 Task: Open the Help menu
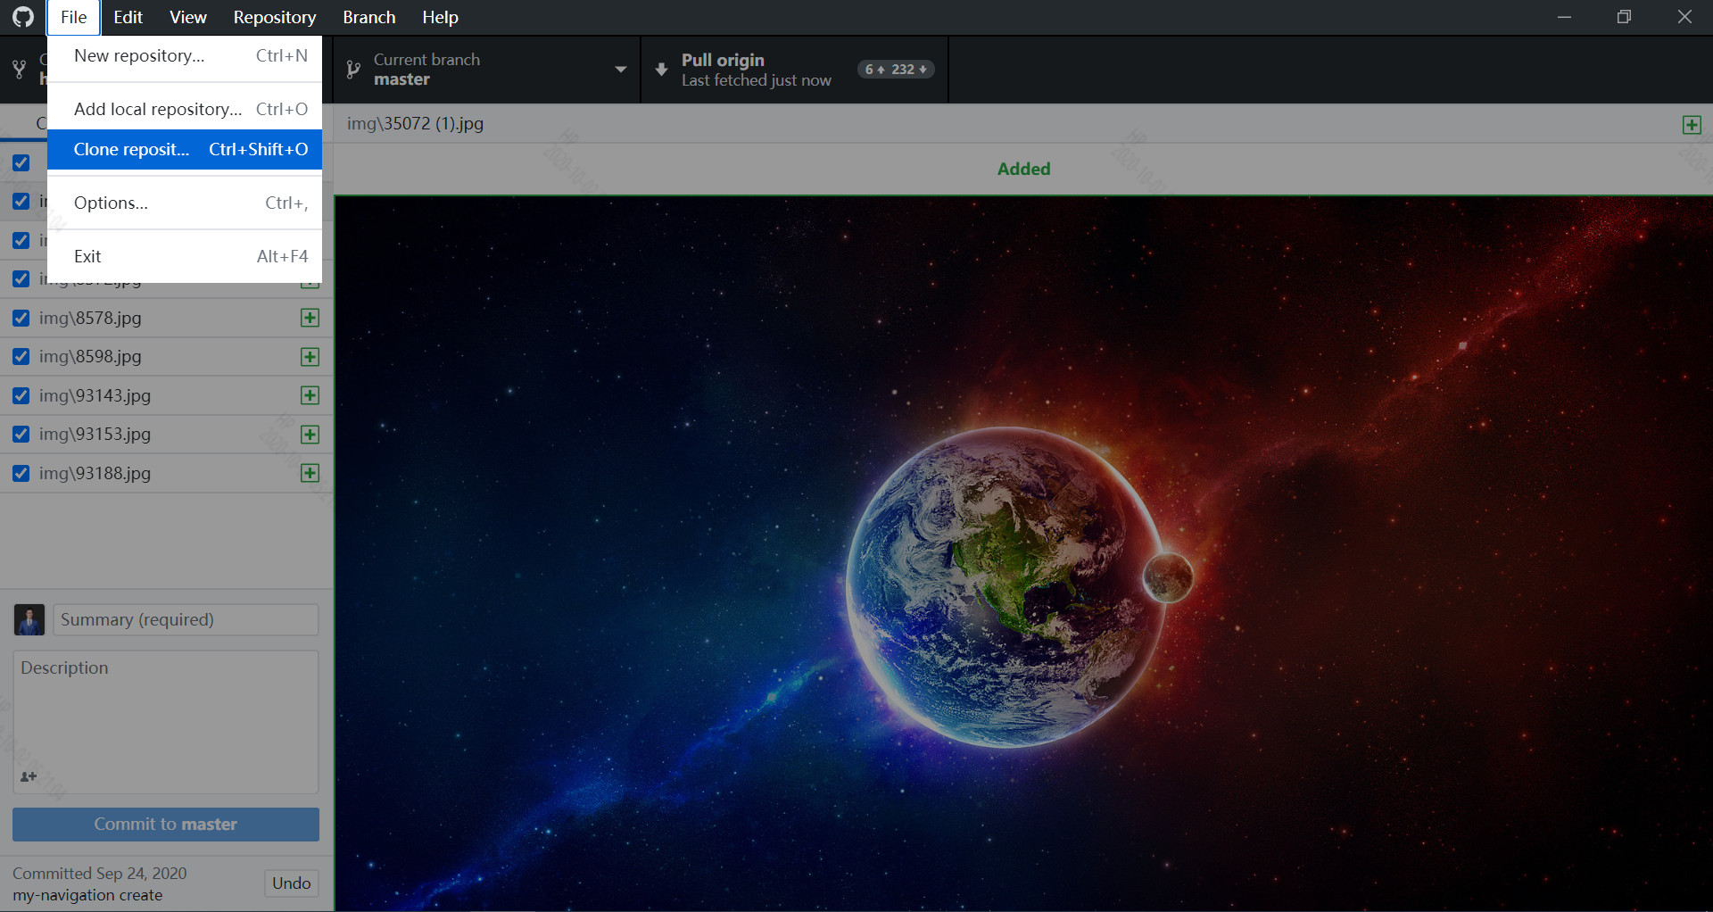tap(440, 17)
